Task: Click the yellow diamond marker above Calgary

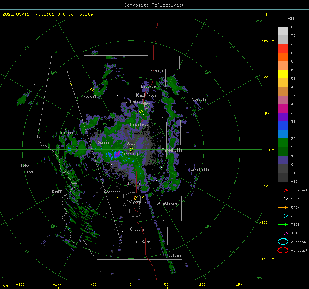Action: pyautogui.click(x=136, y=198)
